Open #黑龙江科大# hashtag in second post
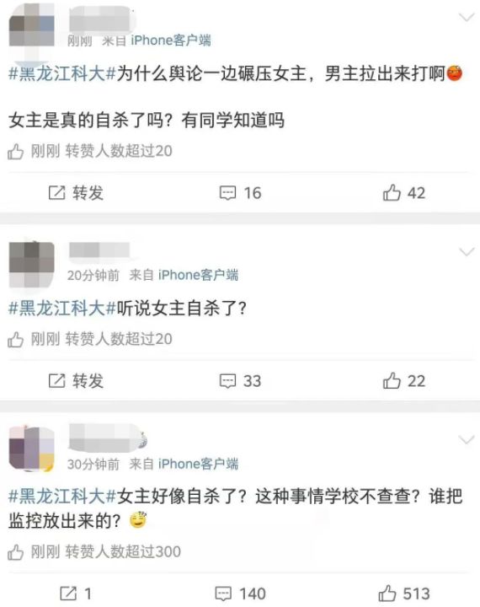The height and width of the screenshot is (607, 480). coord(62,309)
